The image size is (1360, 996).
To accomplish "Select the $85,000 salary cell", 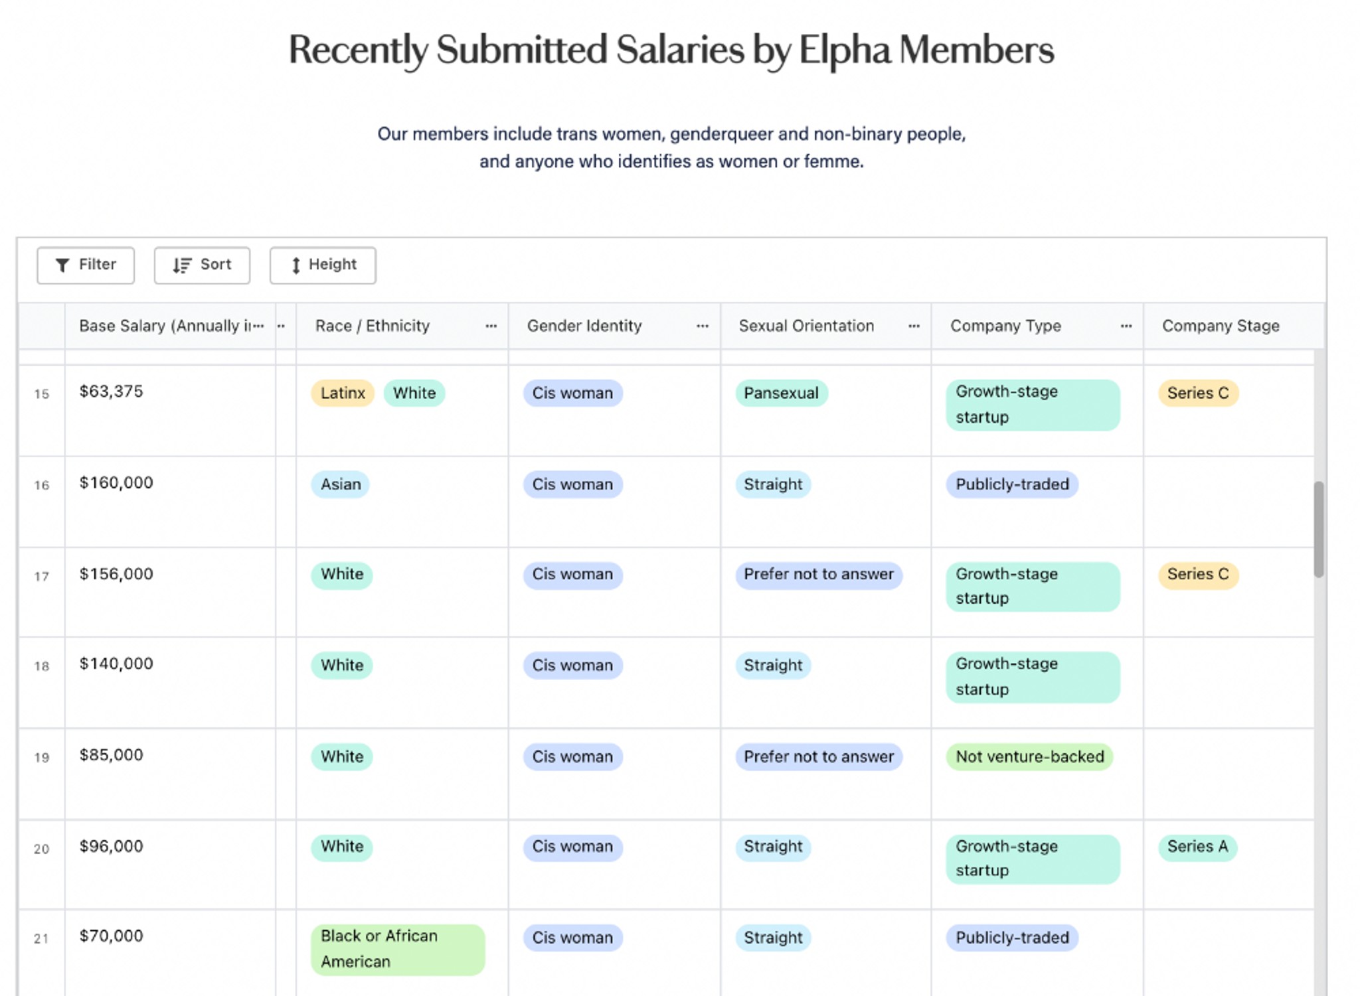I will tap(170, 774).
